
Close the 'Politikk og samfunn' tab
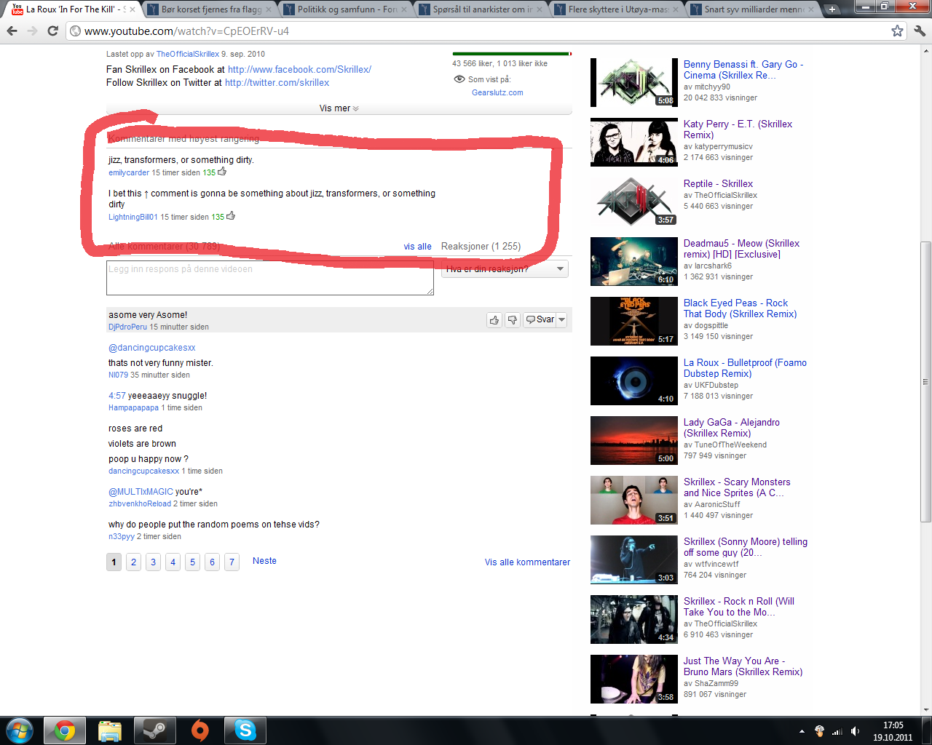tap(405, 9)
